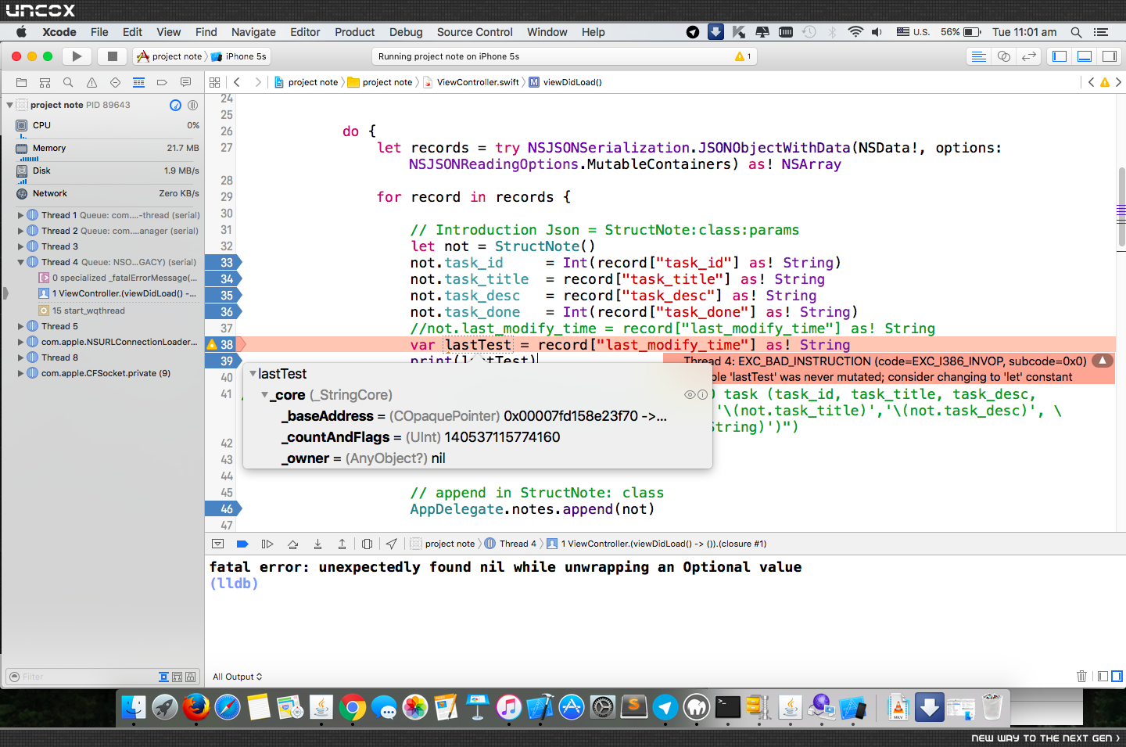The height and width of the screenshot is (747, 1126).
Task: Open the Test navigator tab
Action: [115, 82]
